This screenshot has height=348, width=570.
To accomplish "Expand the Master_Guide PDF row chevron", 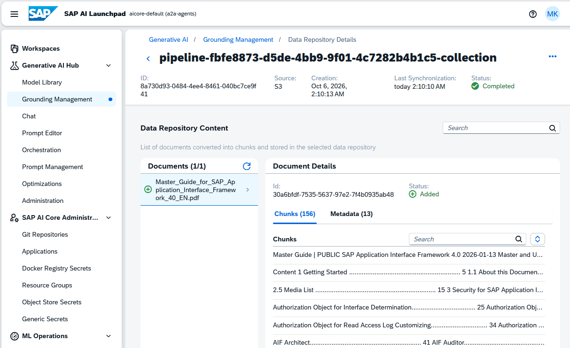I will pos(248,190).
